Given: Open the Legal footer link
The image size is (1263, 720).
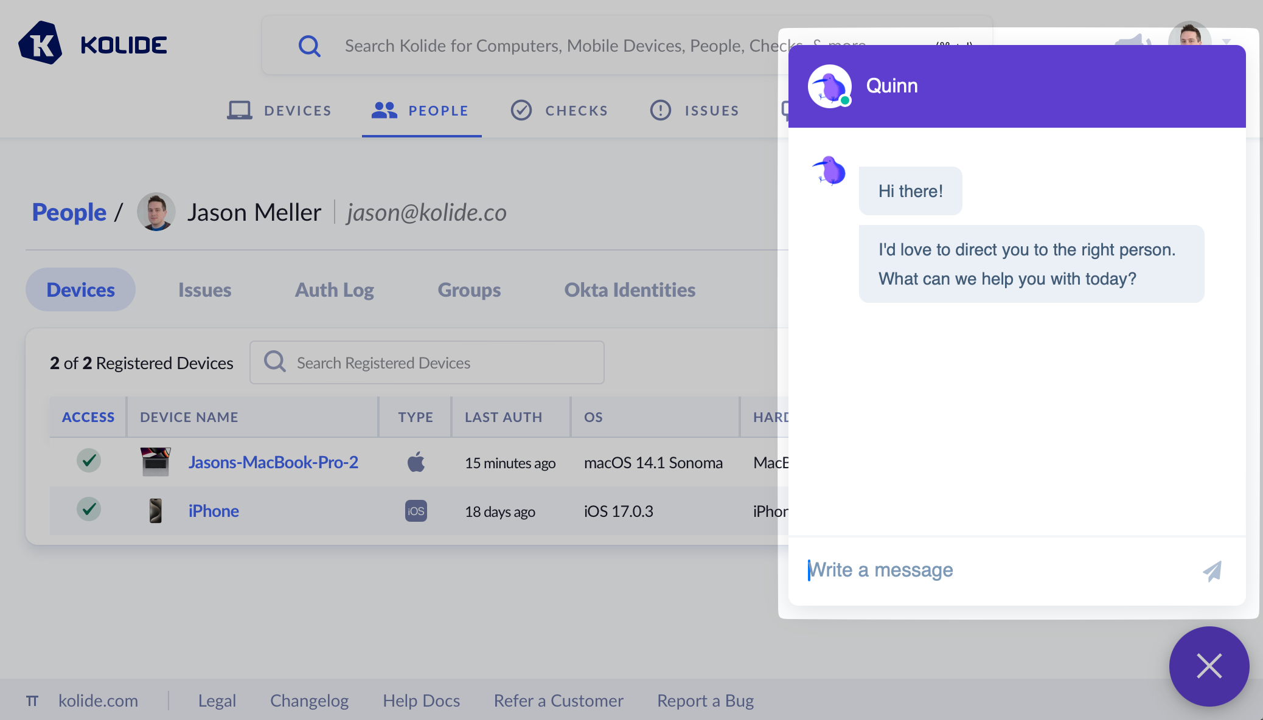Looking at the screenshot, I should pyautogui.click(x=217, y=701).
